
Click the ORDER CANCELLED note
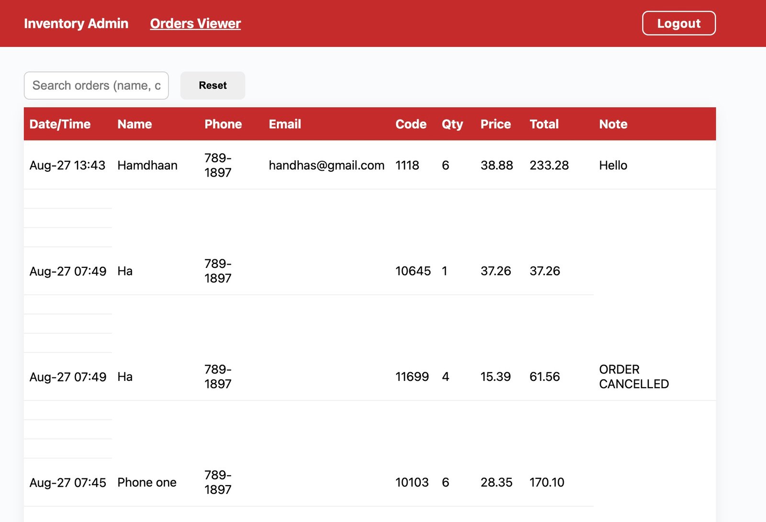[633, 377]
